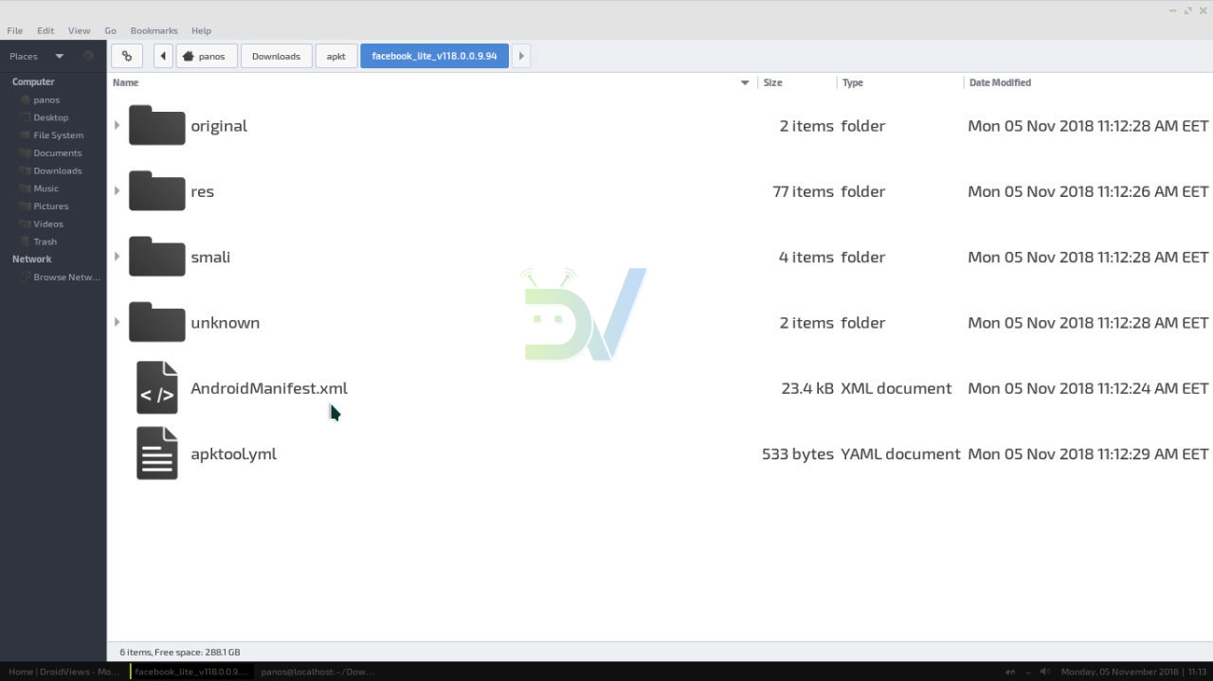The height and width of the screenshot is (681, 1213).
Task: Open the Edit menu
Action: (x=45, y=30)
